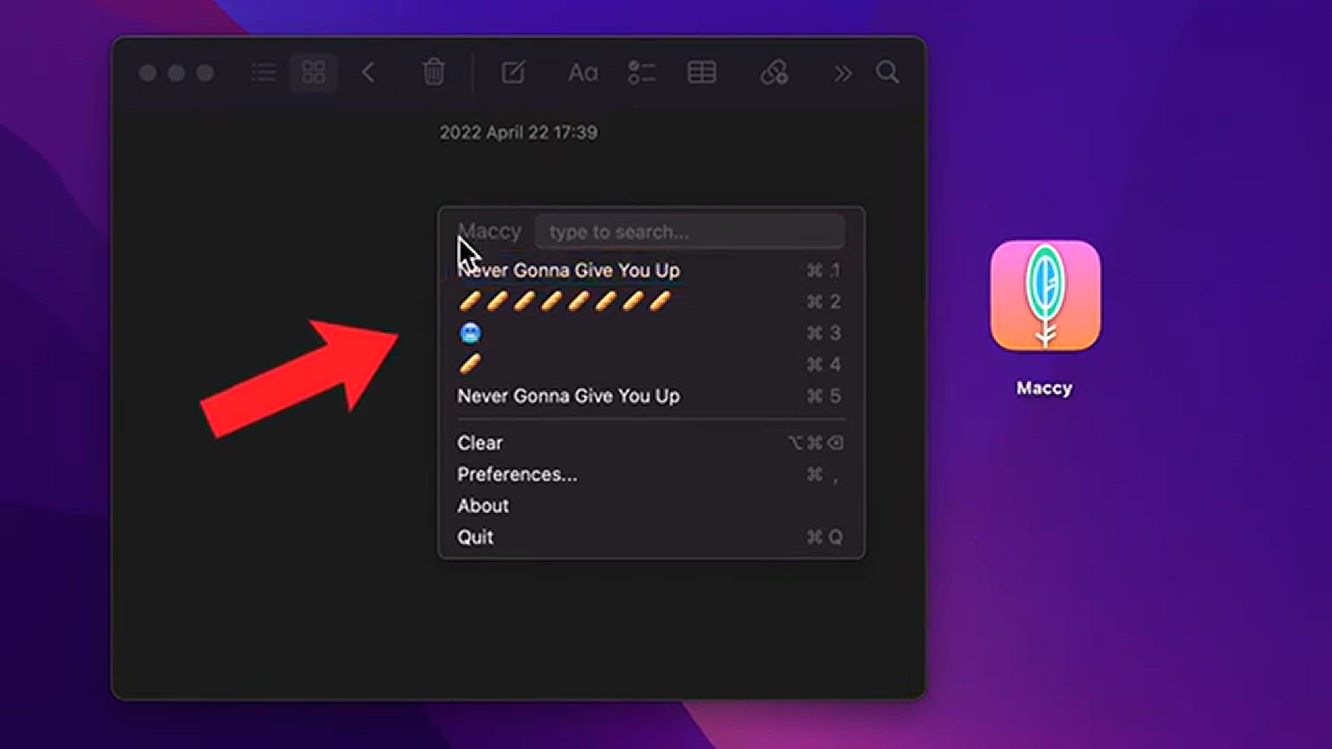Select single baguette emoji entry
Image resolution: width=1332 pixels, height=749 pixels.
click(x=651, y=364)
